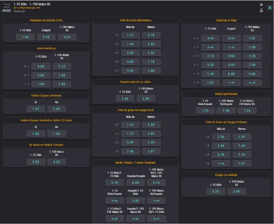Select Equipo no Anotará Köln odds 5.25
Image resolution: width=274 pixels, height=224 pixels.
click(x=215, y=191)
